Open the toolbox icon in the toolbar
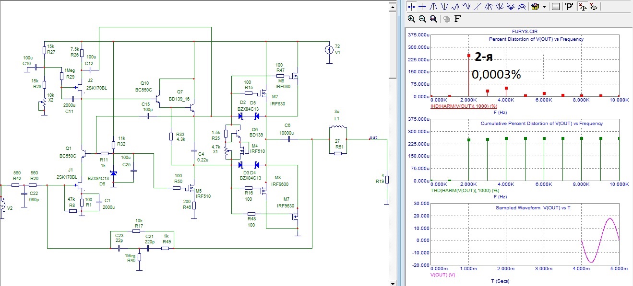Screen dimensions: 633x286 tap(535, 7)
